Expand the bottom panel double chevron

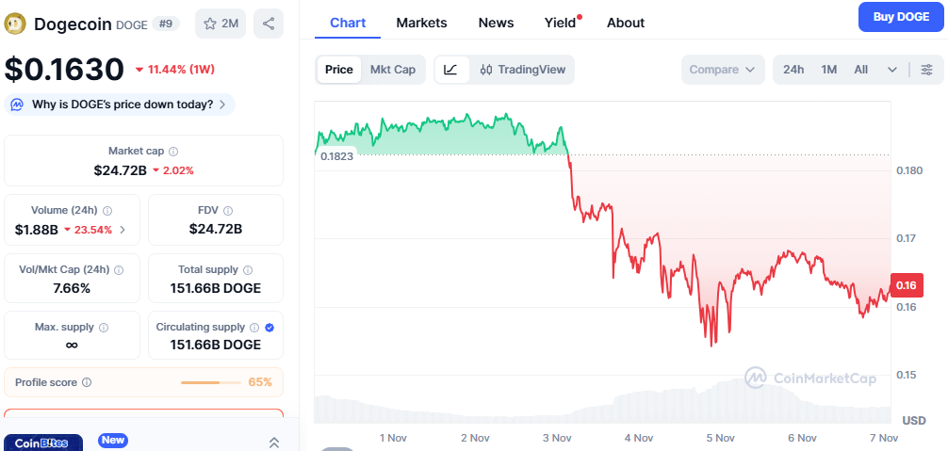(274, 443)
